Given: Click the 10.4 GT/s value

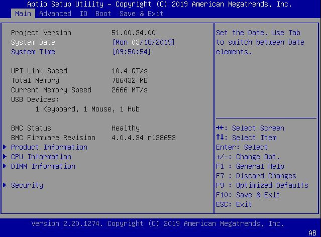Looking at the screenshot, I should pyautogui.click(x=130, y=71).
